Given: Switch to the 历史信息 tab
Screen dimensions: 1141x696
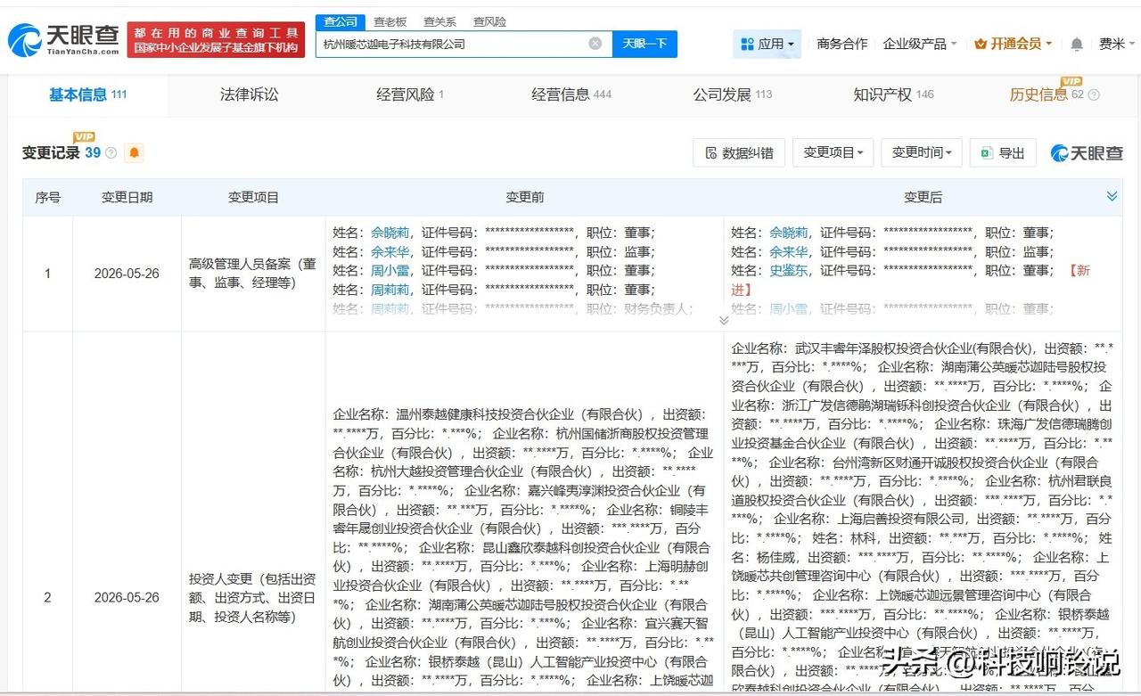Looking at the screenshot, I should (1047, 94).
